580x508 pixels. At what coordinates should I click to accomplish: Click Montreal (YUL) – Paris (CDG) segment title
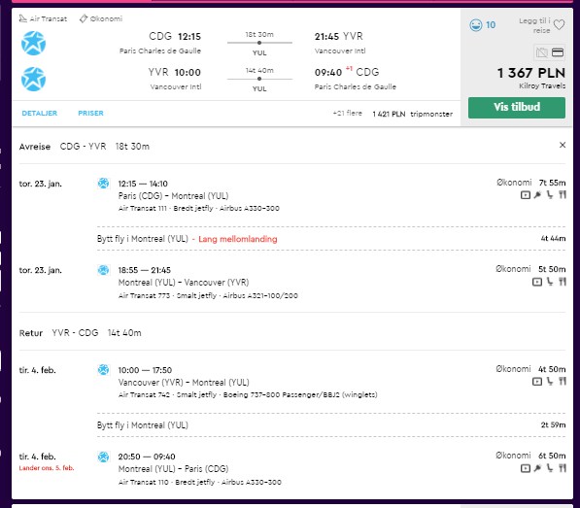pyautogui.click(x=173, y=469)
